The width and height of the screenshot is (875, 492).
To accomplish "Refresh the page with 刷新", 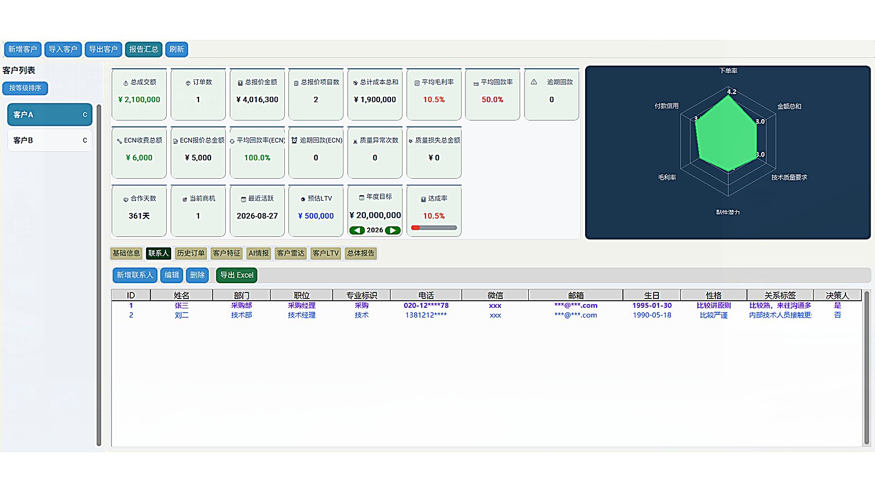I will 177,49.
